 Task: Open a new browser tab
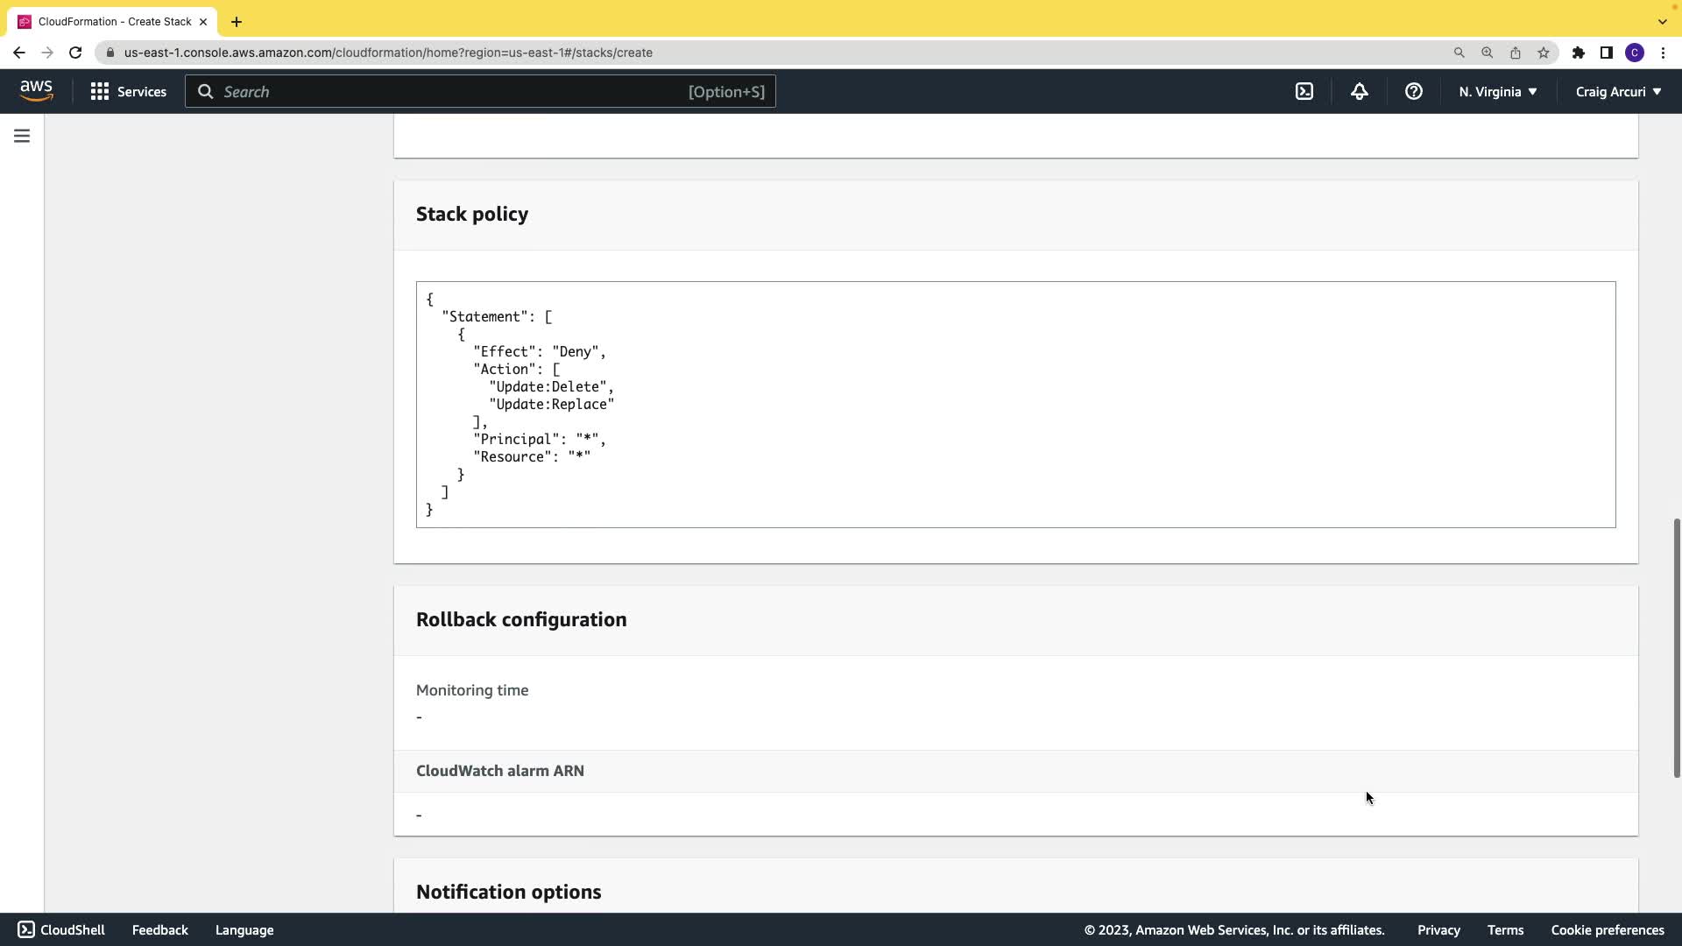coord(237,22)
